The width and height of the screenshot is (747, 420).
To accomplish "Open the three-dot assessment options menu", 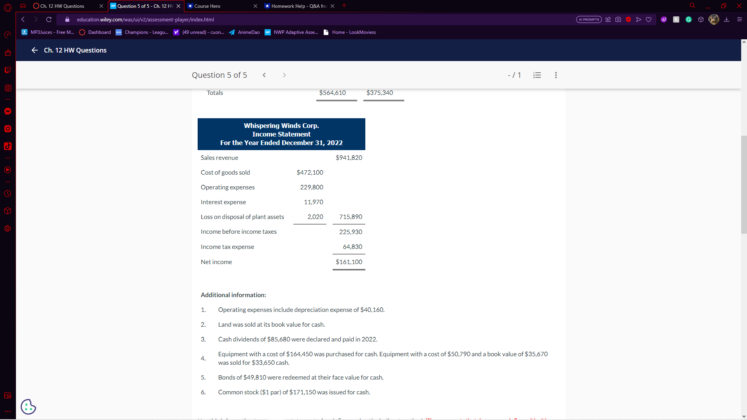I will pos(556,75).
